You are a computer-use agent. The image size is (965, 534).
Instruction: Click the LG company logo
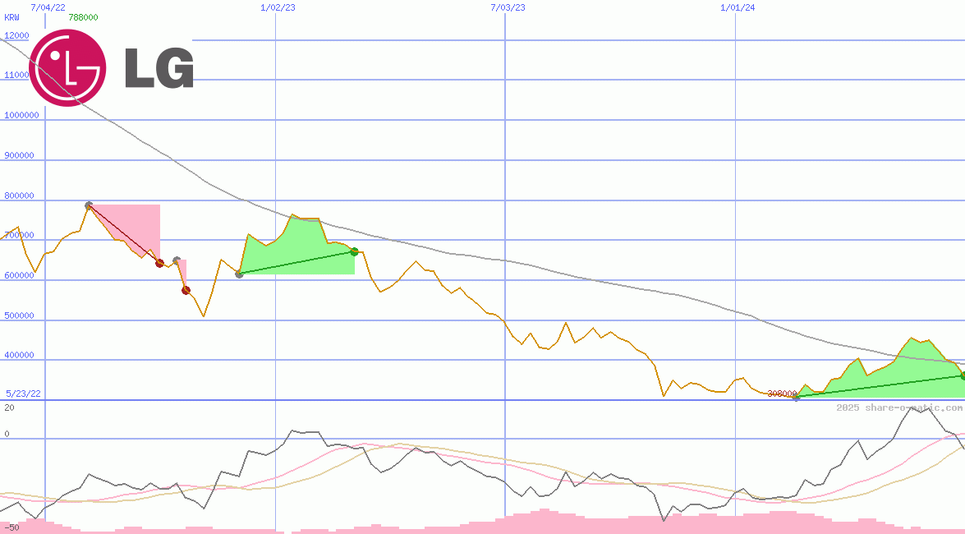coord(112,67)
